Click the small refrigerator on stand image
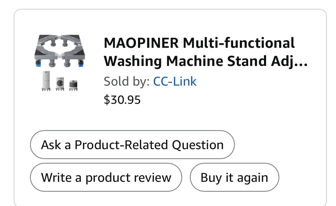The height and width of the screenshot is (206, 336). pyautogui.click(x=46, y=80)
